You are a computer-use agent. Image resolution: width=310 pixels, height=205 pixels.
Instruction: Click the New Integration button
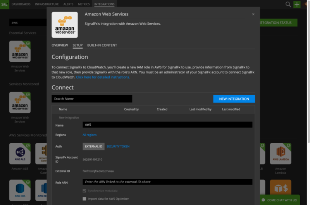tap(234, 99)
